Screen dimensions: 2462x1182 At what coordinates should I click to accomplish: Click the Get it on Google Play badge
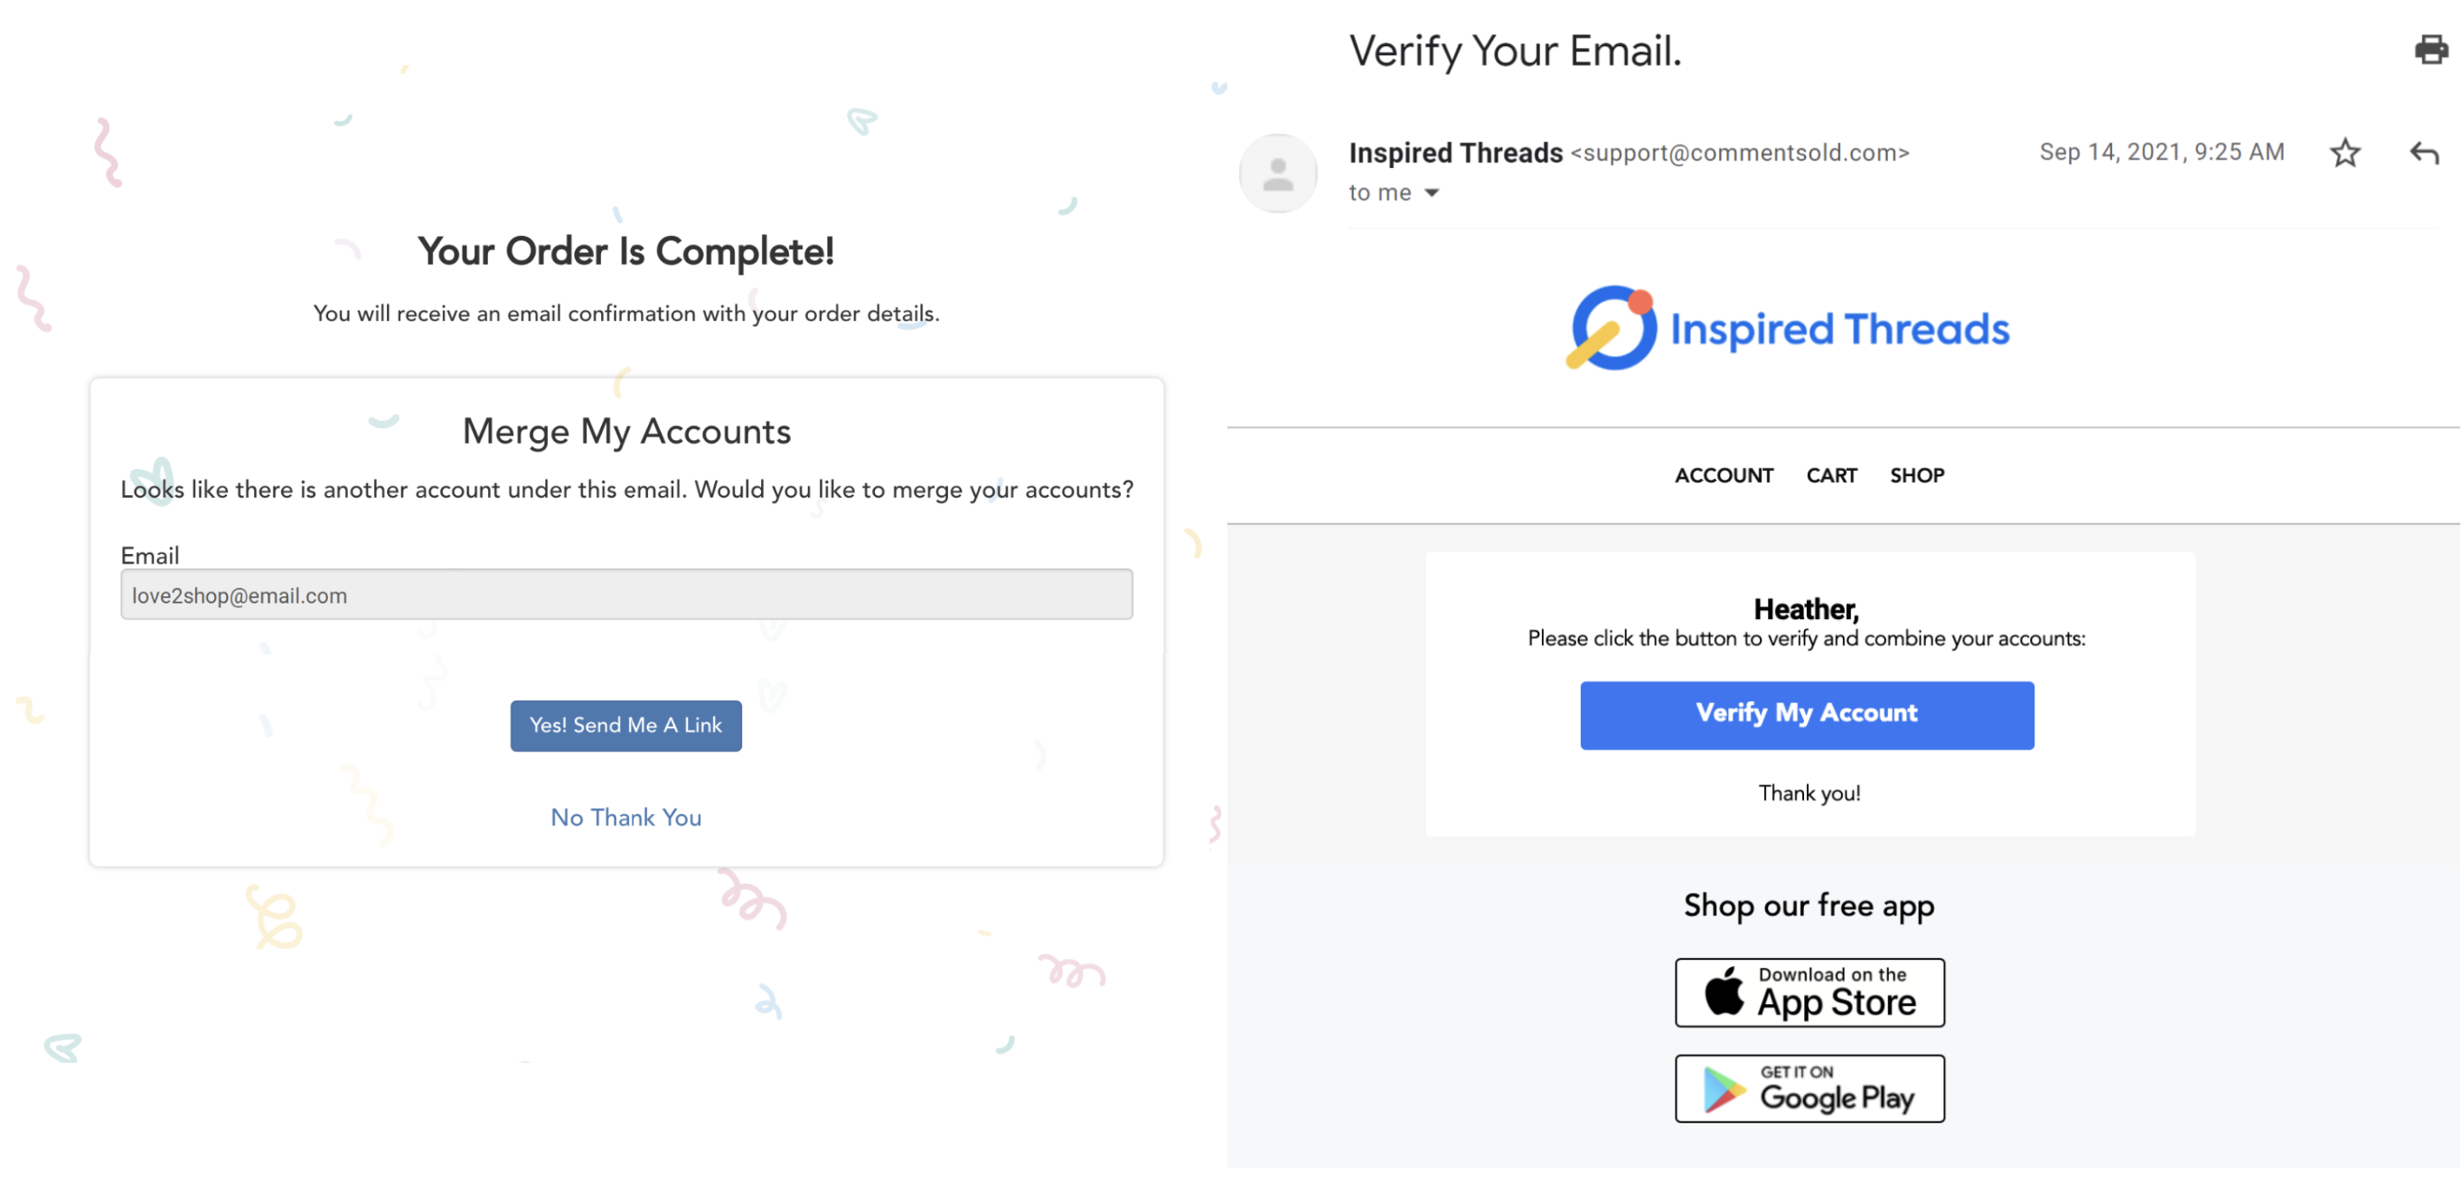click(1809, 1088)
